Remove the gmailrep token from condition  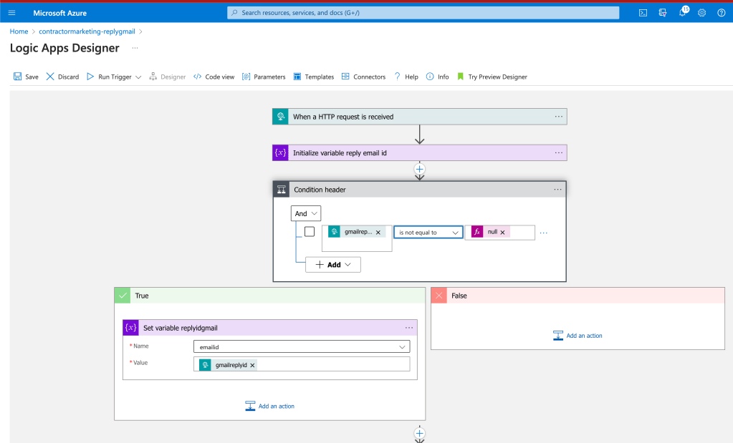pos(378,233)
